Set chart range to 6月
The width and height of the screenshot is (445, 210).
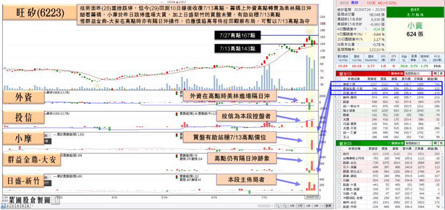[x=300, y=206]
